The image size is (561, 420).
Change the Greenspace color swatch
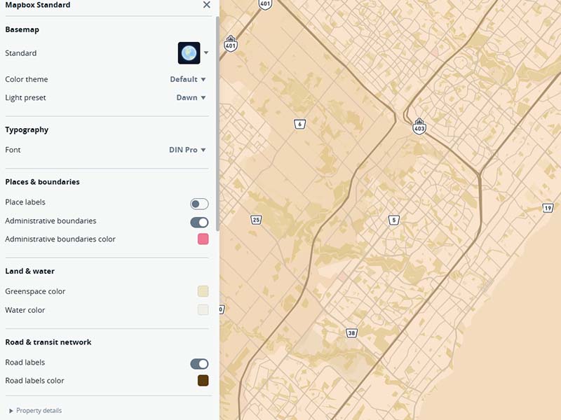pos(203,291)
